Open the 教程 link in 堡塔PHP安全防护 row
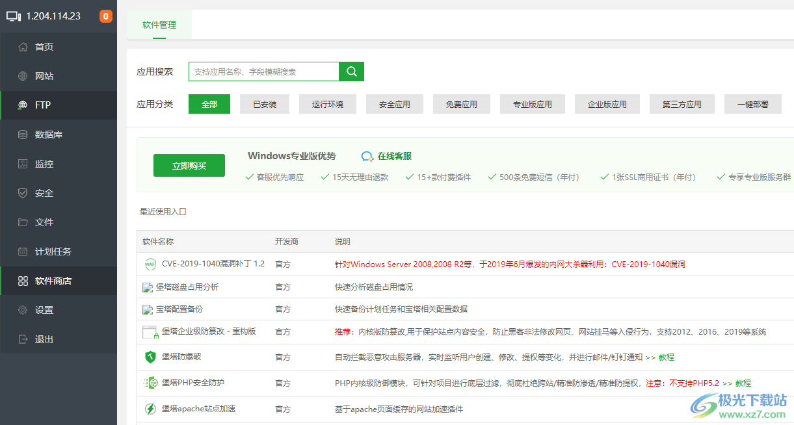 pyautogui.click(x=743, y=383)
